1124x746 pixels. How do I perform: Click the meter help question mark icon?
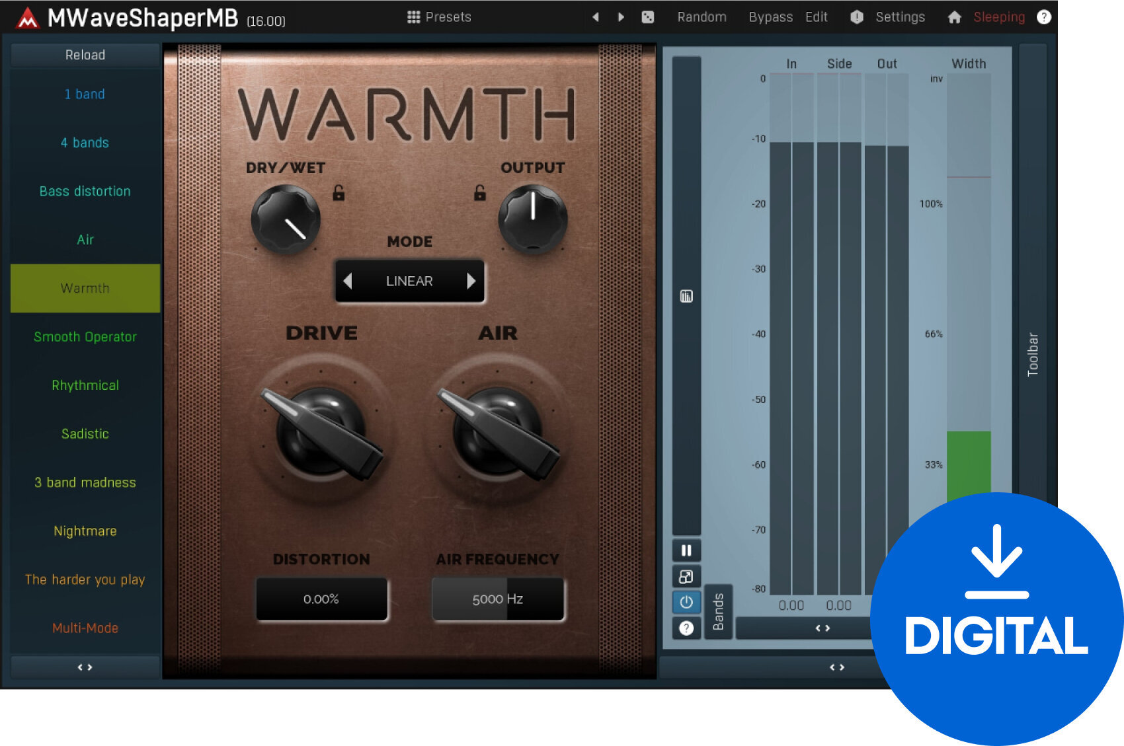click(686, 628)
